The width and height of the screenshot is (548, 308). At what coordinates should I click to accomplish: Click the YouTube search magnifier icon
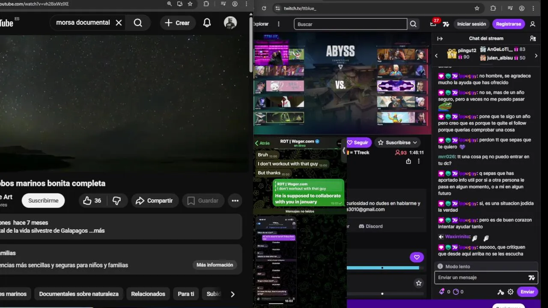click(138, 23)
